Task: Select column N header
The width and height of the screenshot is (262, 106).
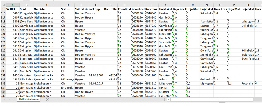Action: 206,5
